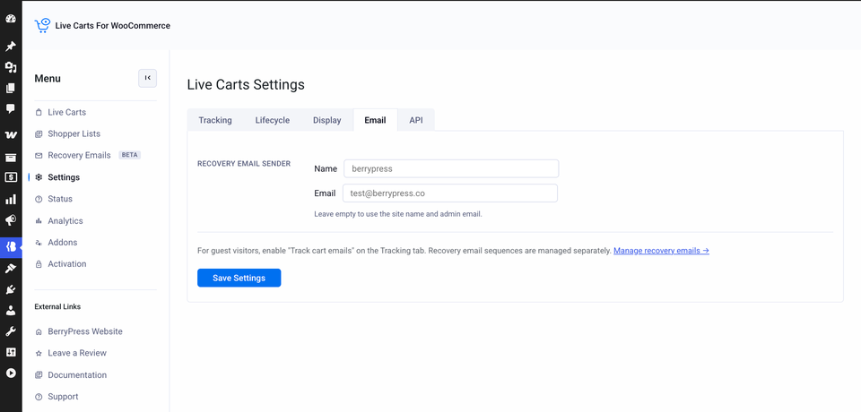Focus the sender Name input field
Viewport: 861px width, 412px height.
[x=451, y=169]
